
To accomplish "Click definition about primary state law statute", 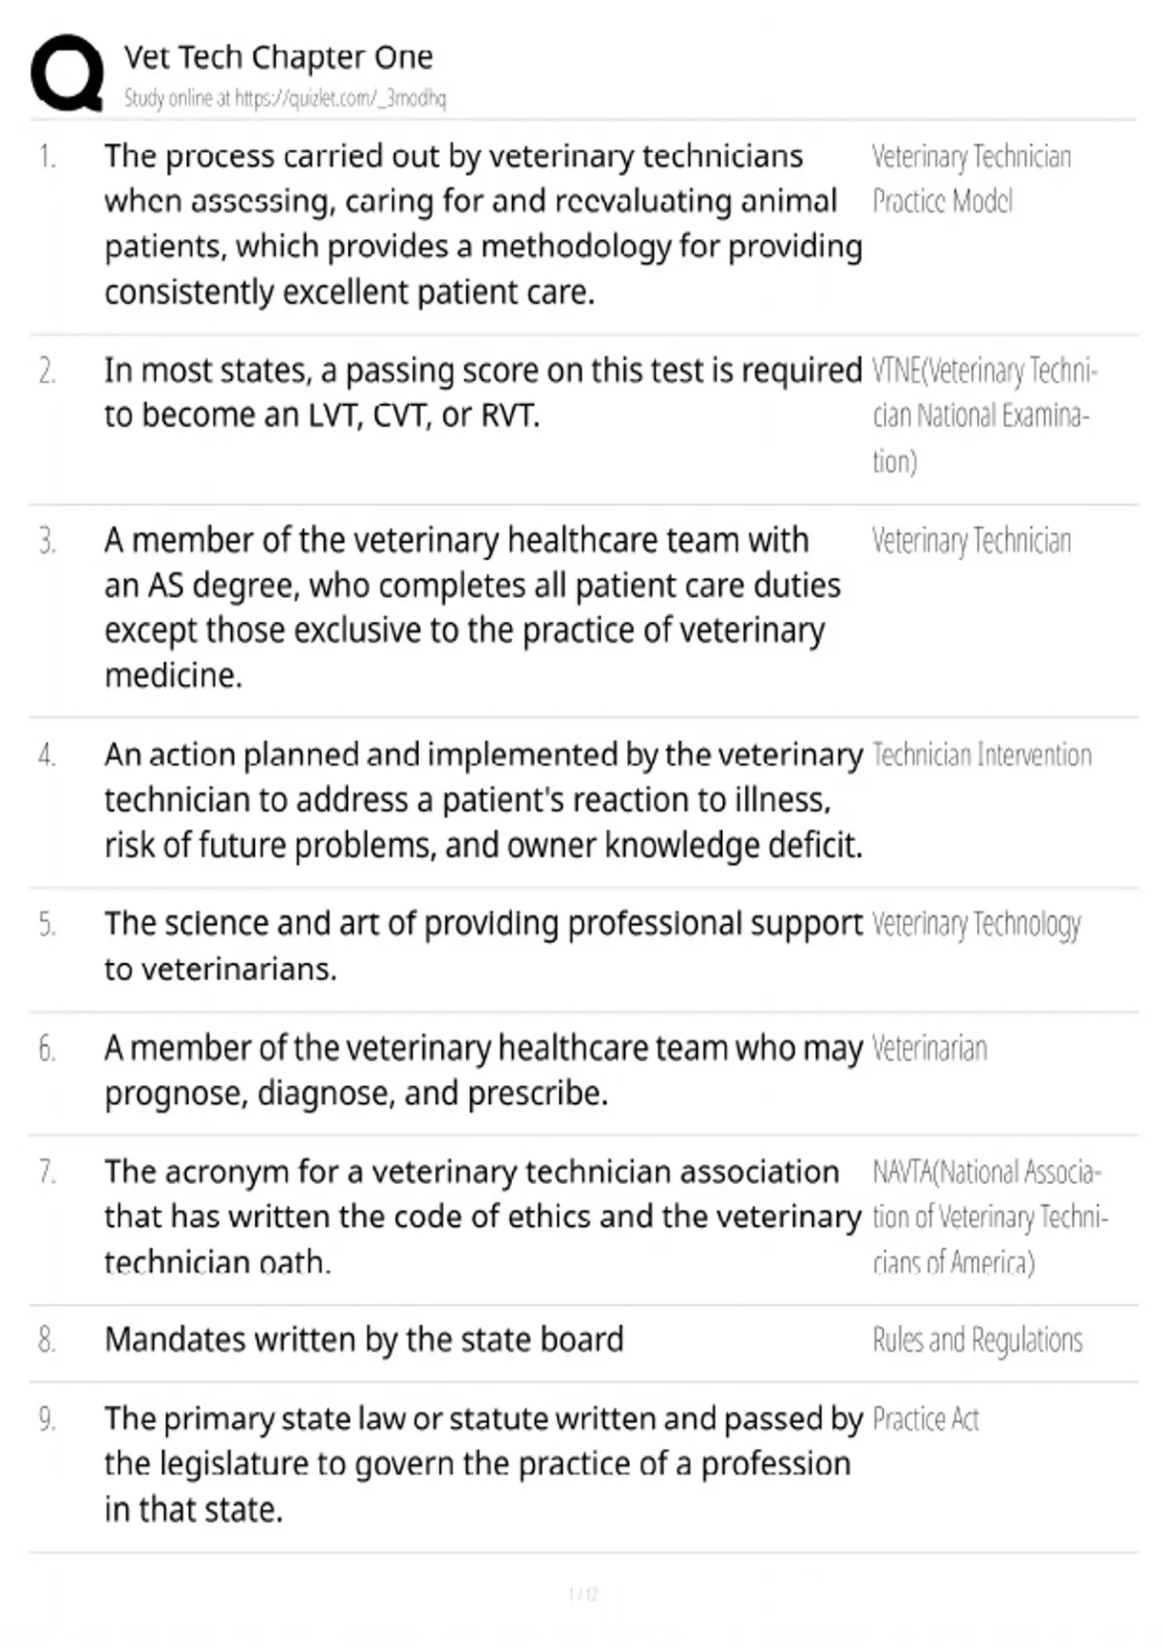I will click(x=483, y=1464).
